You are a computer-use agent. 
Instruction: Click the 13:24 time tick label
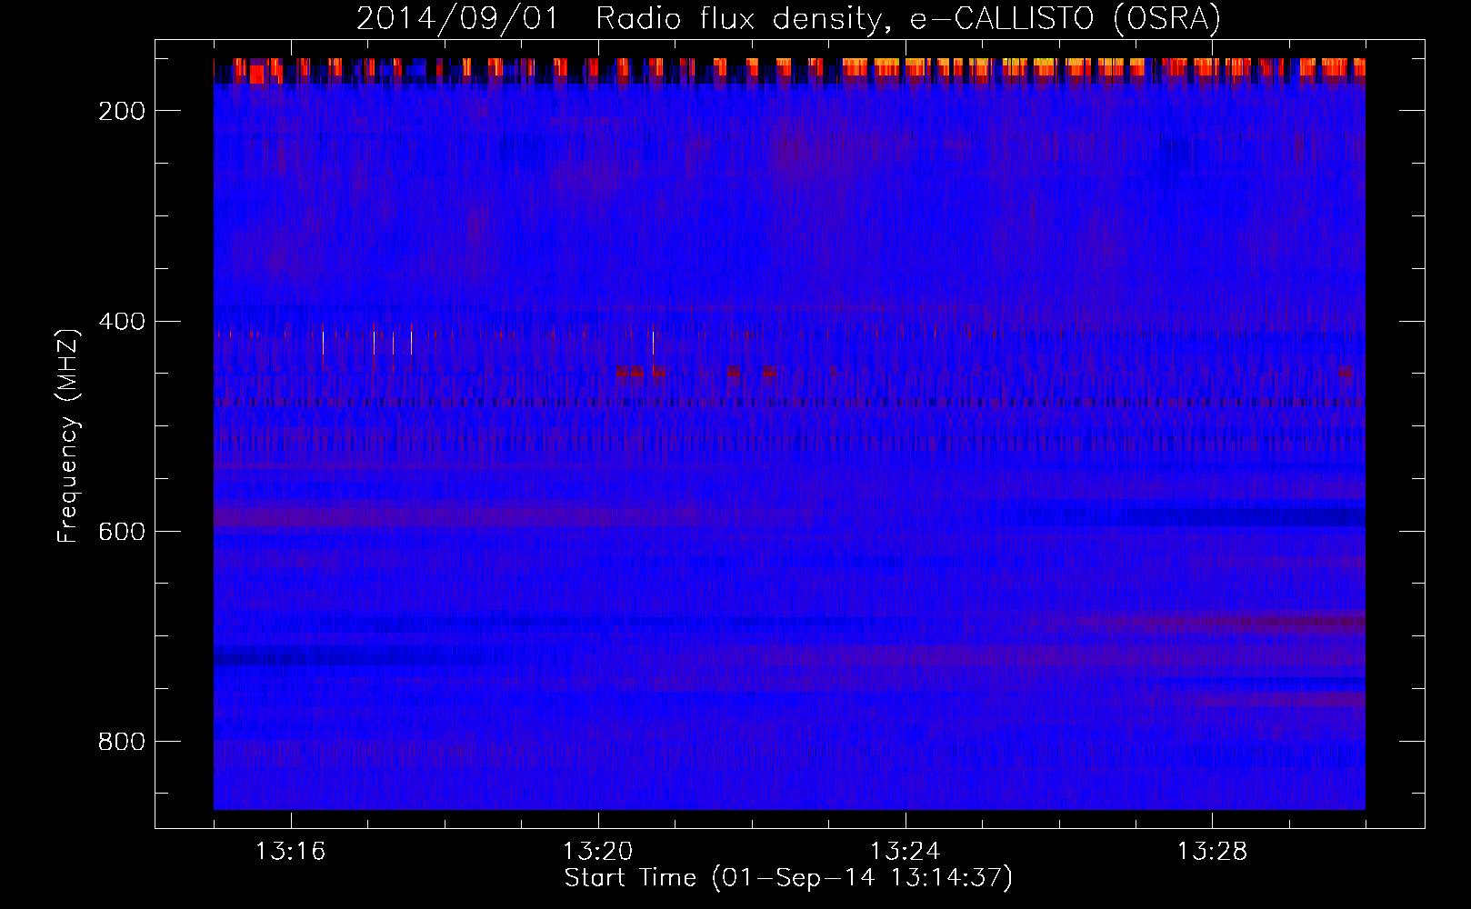tap(905, 851)
